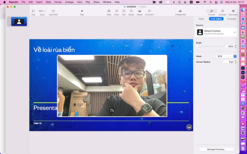Image resolution: width=247 pixels, height=154 pixels.
Task: Open the Zoom percentage dropdown
Action: point(42,11)
